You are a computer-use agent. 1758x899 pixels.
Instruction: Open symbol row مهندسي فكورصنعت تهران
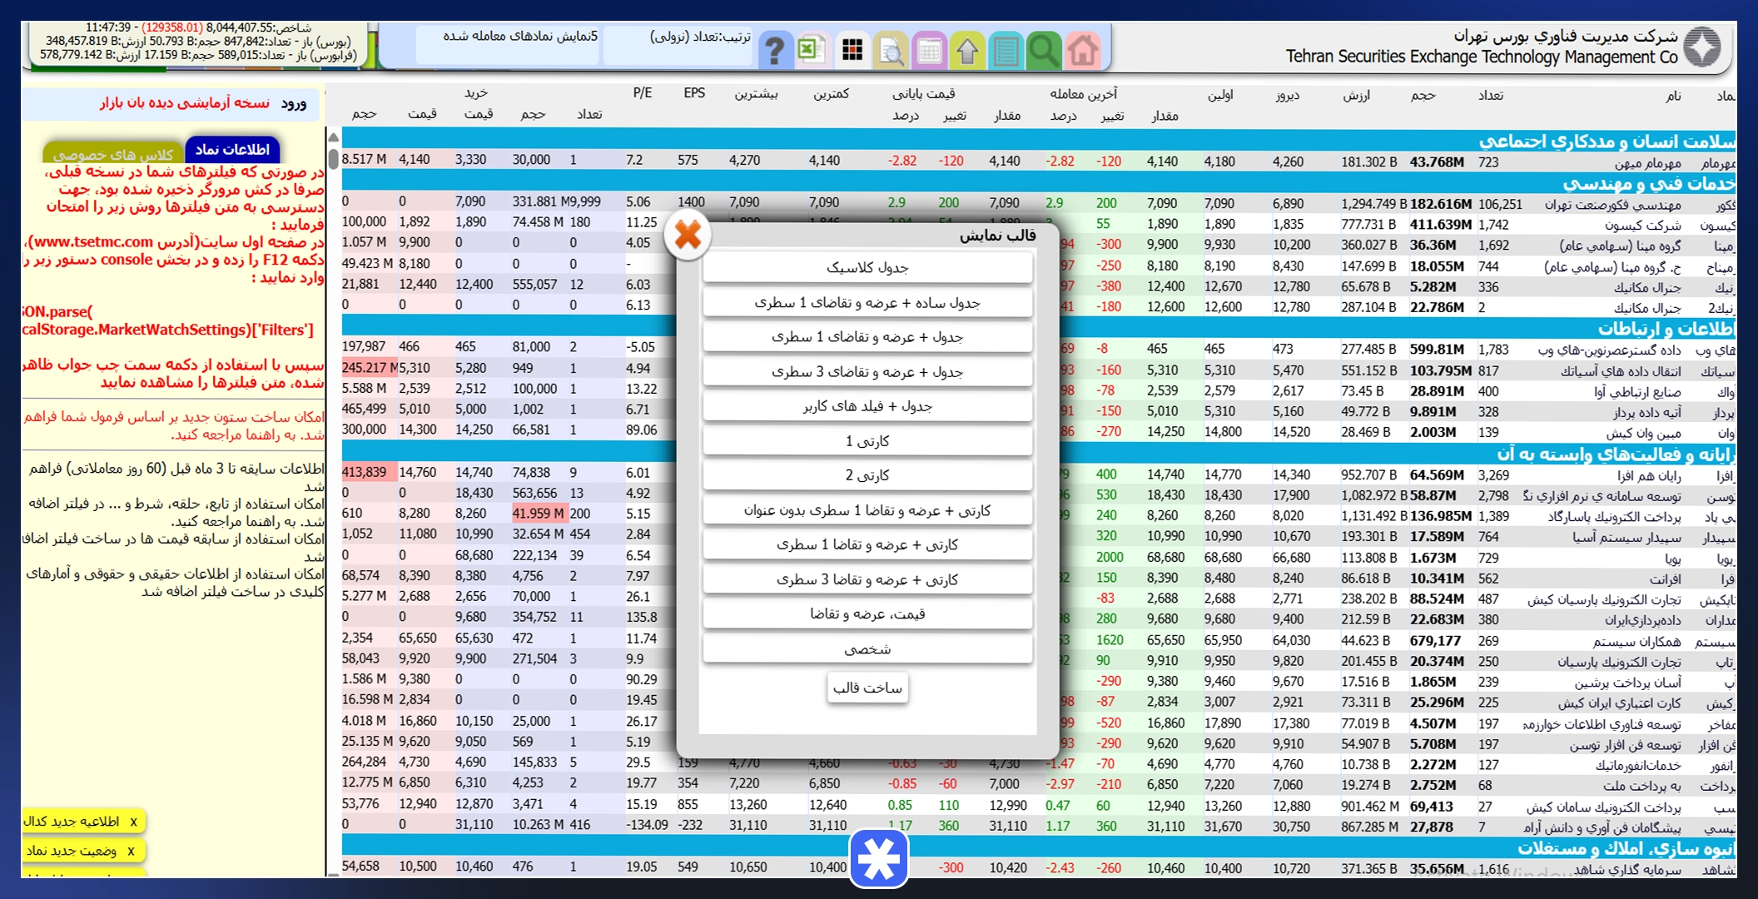coord(1613,204)
